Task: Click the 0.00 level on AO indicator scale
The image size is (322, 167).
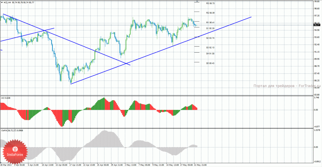Action: [316, 110]
